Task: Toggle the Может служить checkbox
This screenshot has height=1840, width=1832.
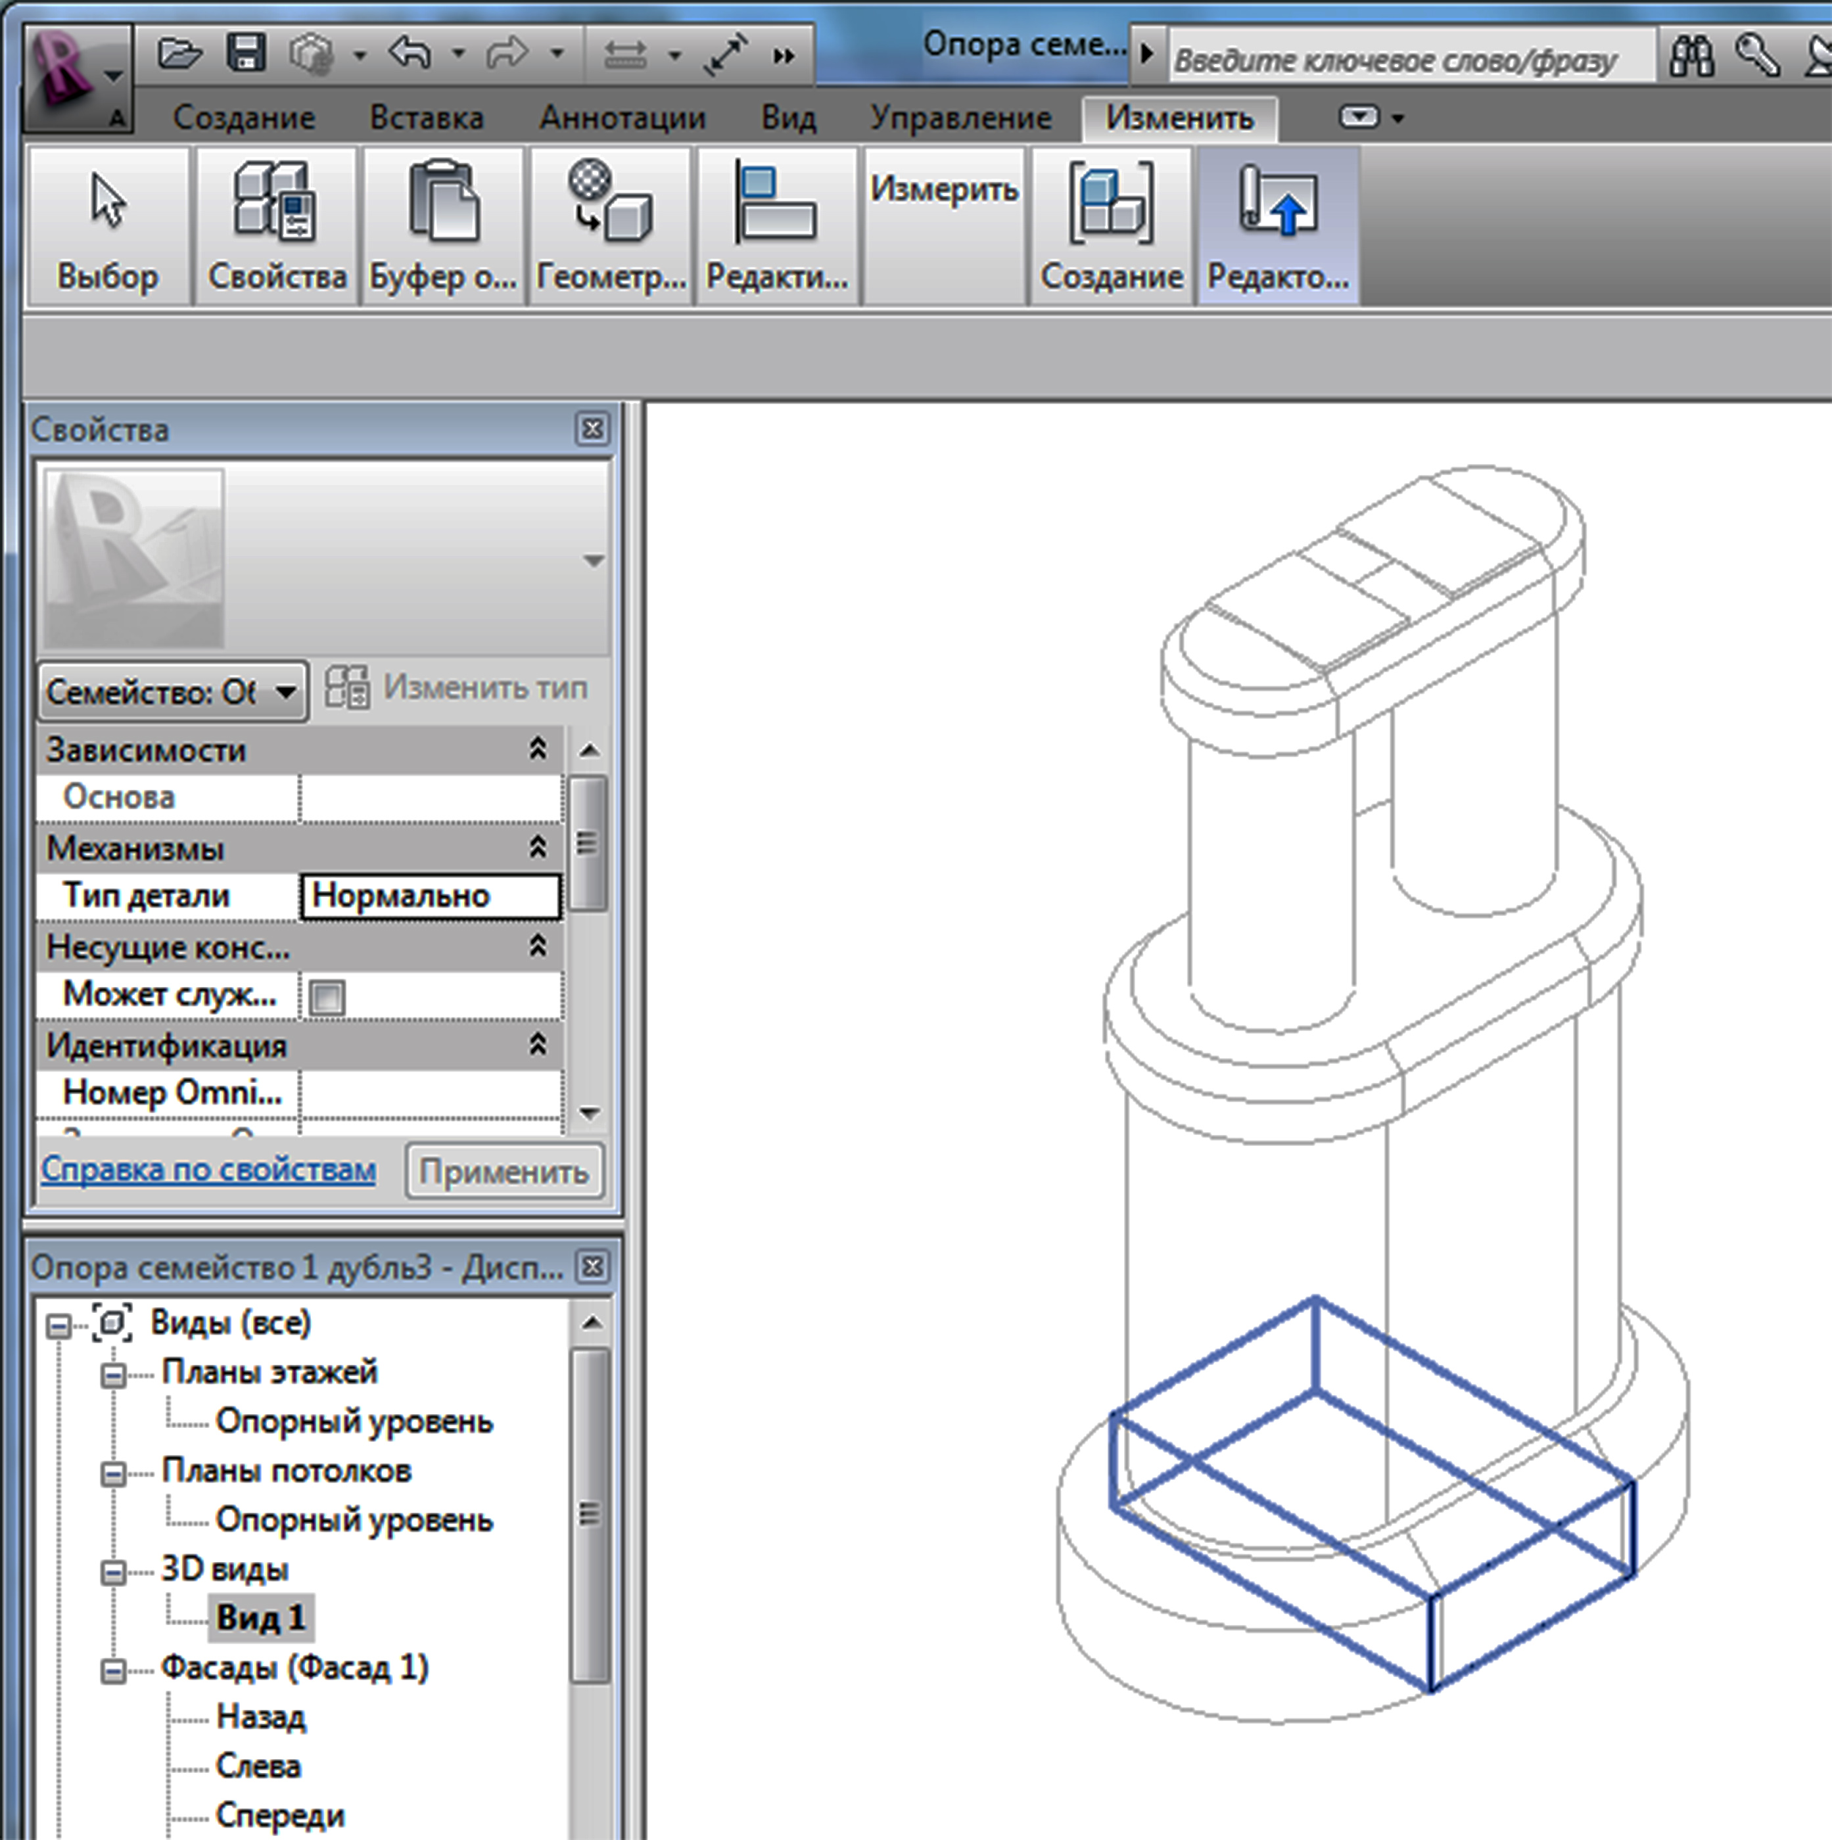Action: 327,997
